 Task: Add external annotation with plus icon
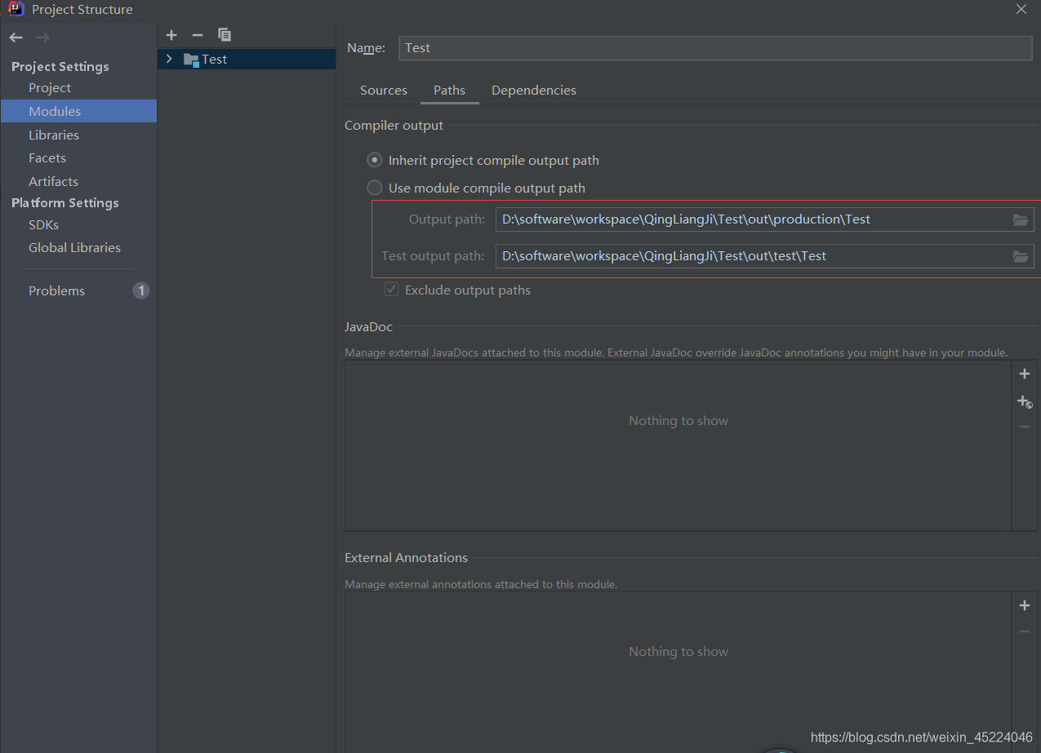[1025, 605]
